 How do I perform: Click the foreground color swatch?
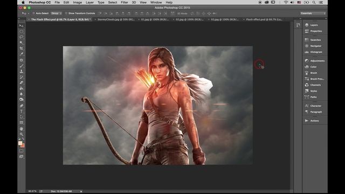(x=20, y=143)
